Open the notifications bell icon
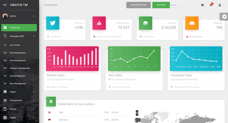 pos(211,5)
